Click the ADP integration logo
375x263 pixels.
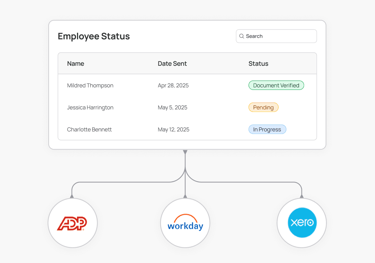click(72, 223)
